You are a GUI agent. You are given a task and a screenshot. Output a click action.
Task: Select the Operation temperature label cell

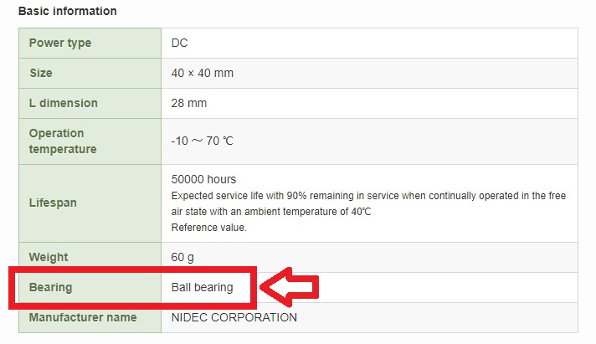(x=90, y=141)
